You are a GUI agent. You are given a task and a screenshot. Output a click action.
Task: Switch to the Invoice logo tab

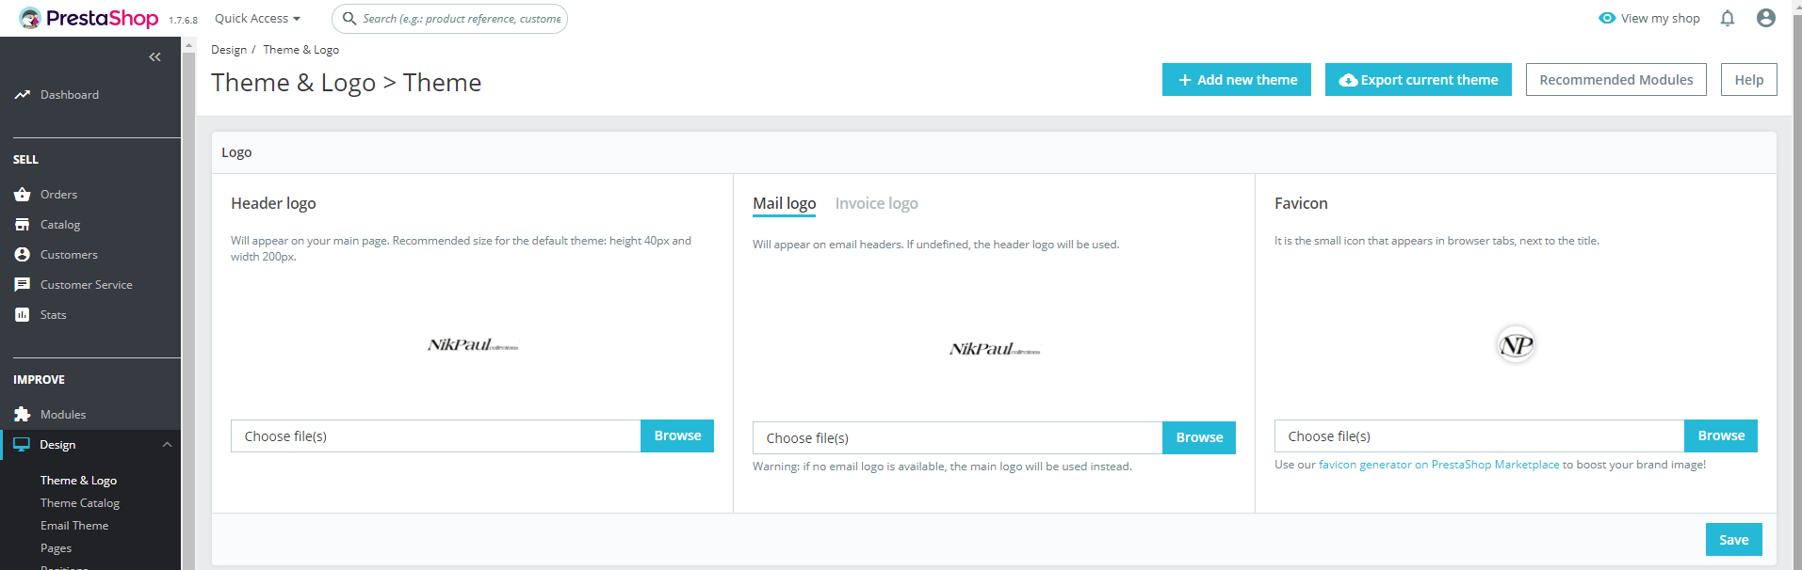[x=876, y=203]
